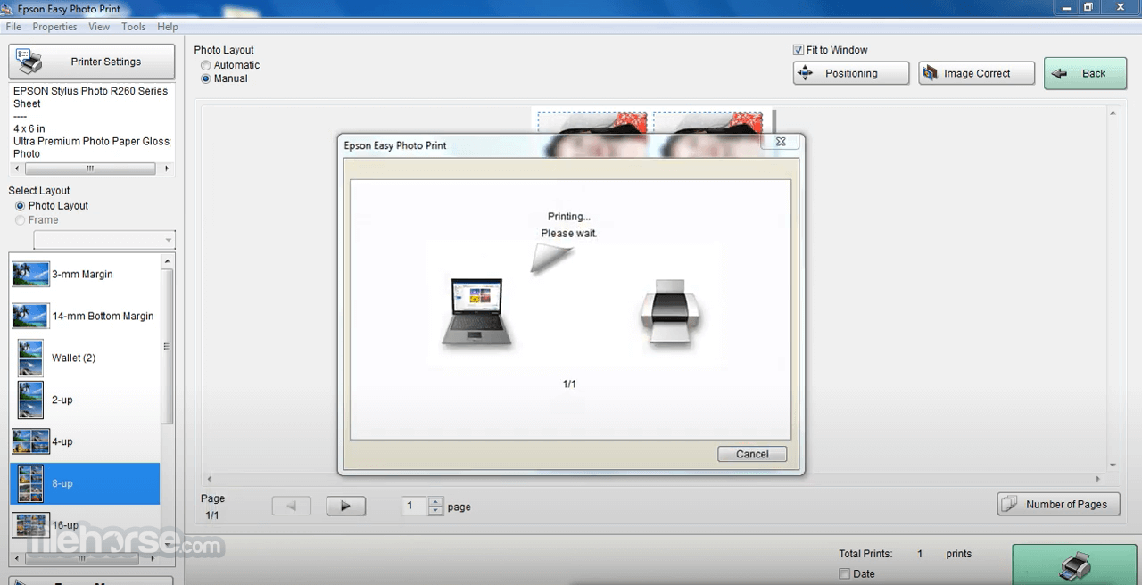Open the Positioning tool
Viewport: 1142px width, 585px height.
[851, 73]
